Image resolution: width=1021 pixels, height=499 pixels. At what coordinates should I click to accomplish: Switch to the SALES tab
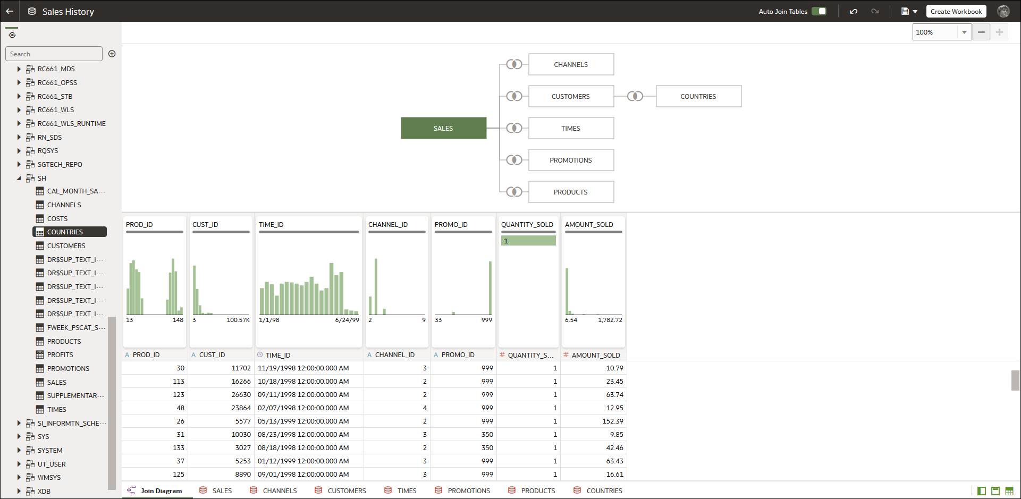pos(222,490)
